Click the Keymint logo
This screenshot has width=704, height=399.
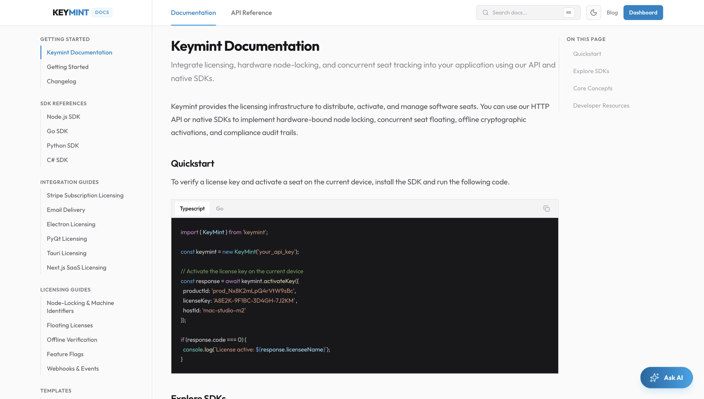71,12
